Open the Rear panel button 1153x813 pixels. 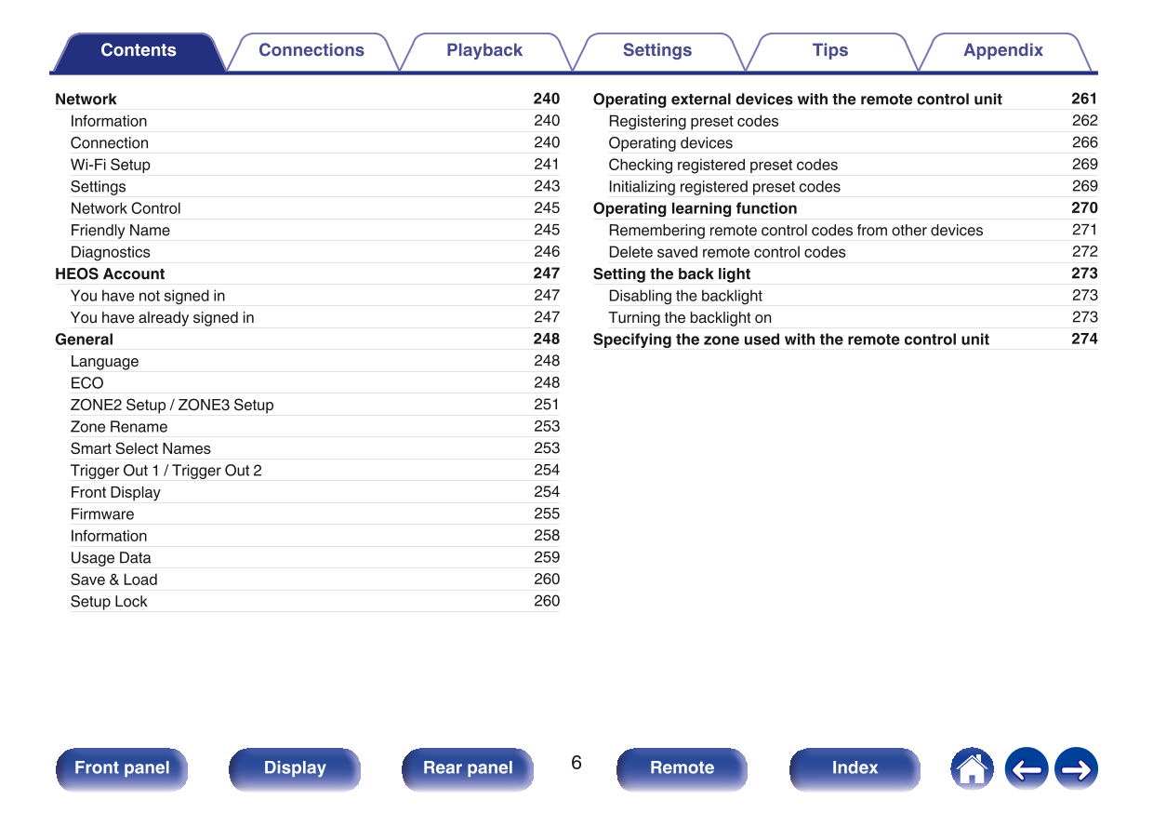pos(468,768)
